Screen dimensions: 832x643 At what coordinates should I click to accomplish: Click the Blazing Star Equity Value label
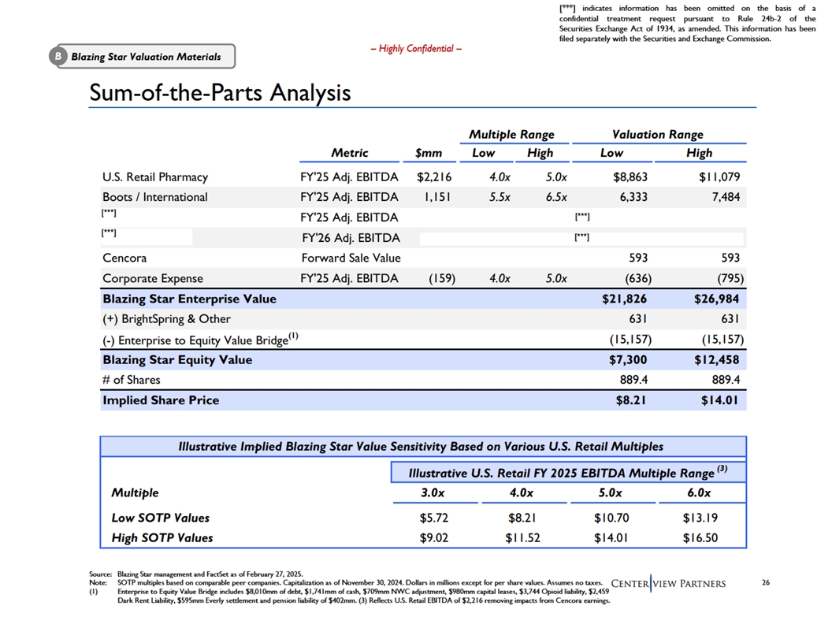coord(177,360)
